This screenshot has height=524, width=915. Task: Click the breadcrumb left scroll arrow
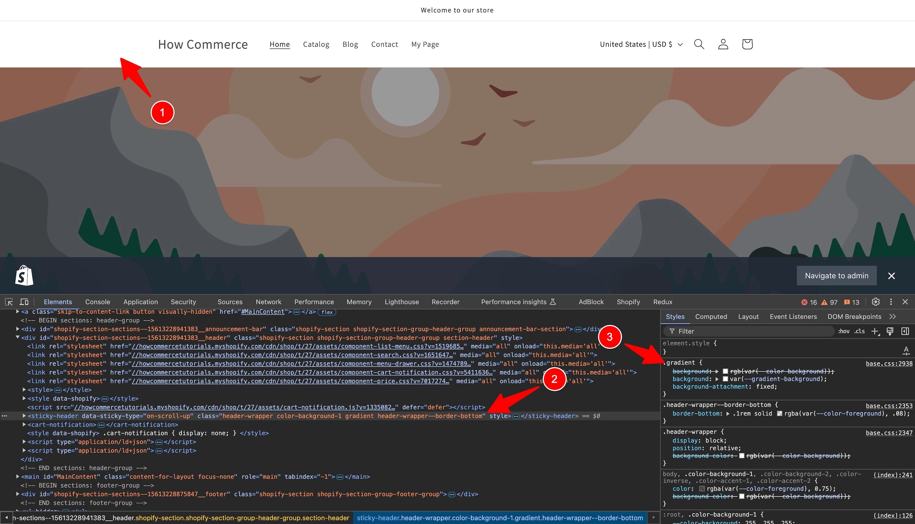[6, 518]
